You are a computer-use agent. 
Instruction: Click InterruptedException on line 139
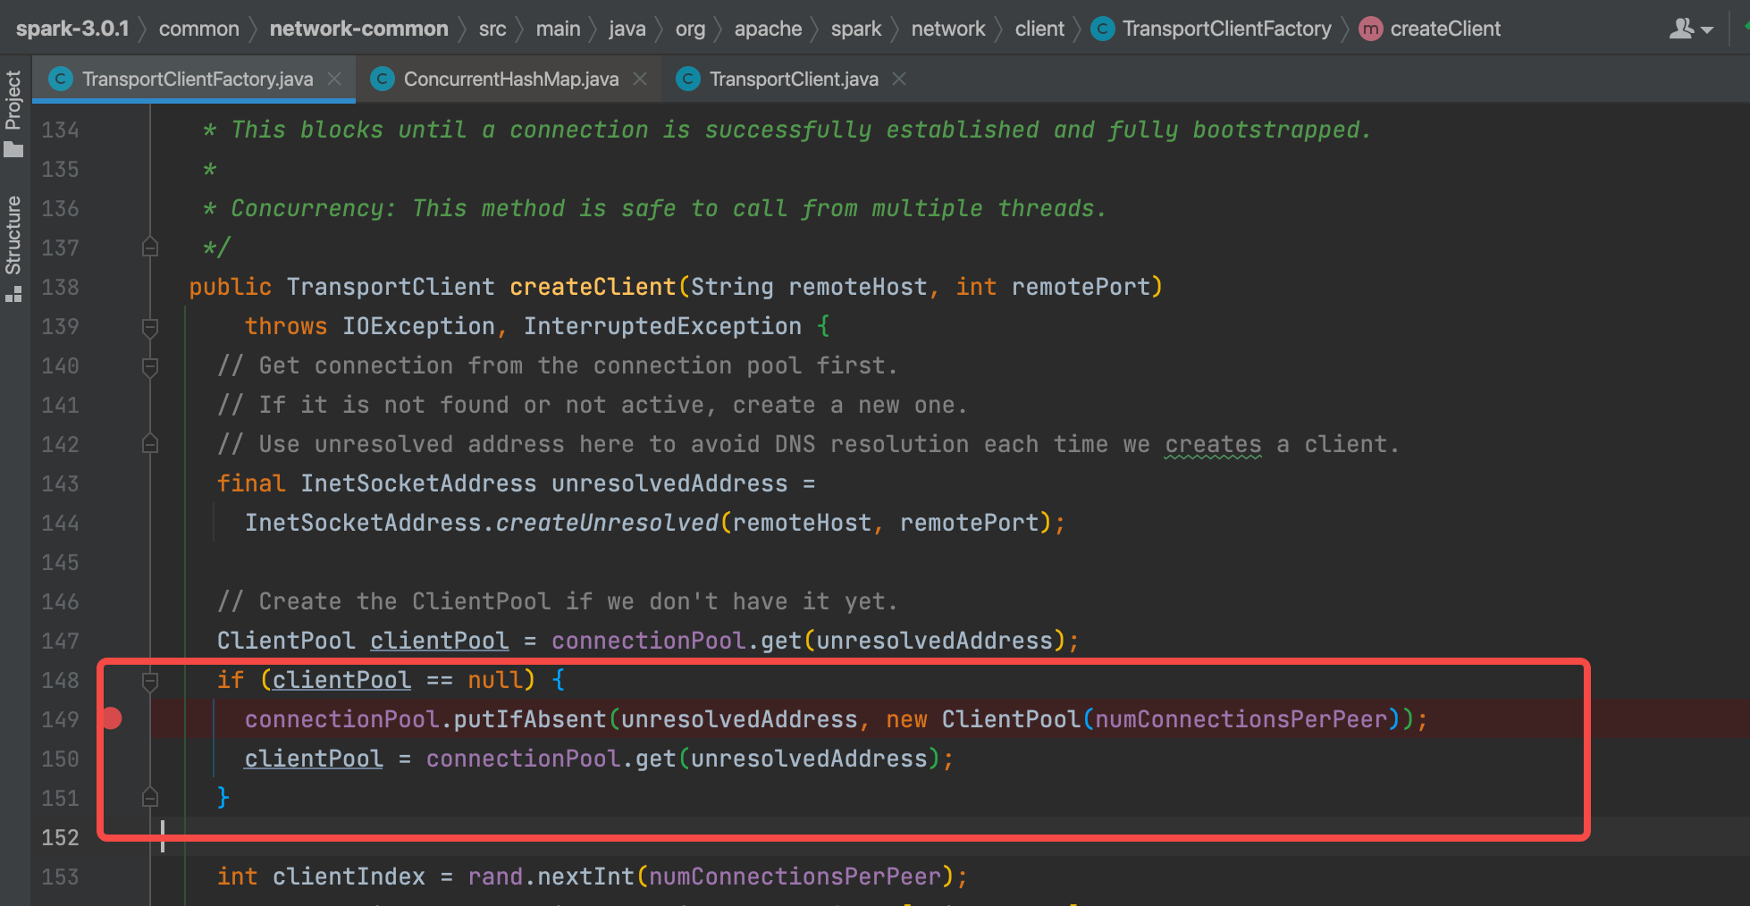click(x=662, y=326)
